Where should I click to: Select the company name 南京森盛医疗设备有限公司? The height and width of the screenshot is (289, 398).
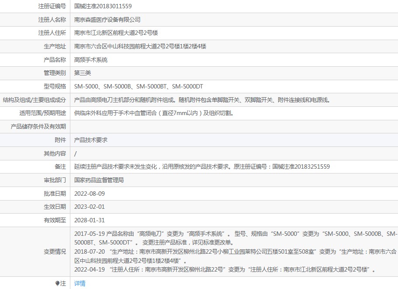[107, 20]
